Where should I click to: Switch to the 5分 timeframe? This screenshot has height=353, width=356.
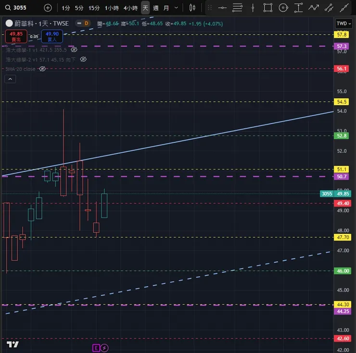(79, 8)
